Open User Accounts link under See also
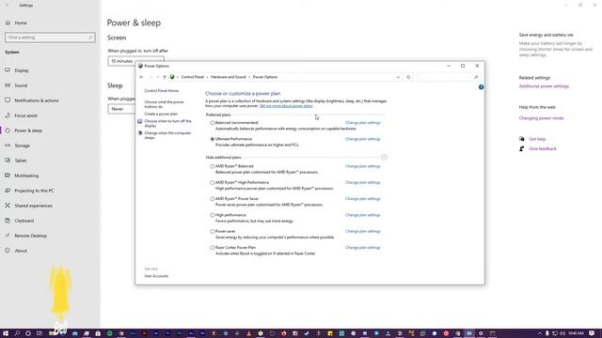This screenshot has height=338, width=602. tap(156, 276)
